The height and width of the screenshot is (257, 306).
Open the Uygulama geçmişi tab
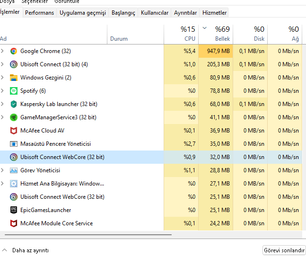[83, 13]
